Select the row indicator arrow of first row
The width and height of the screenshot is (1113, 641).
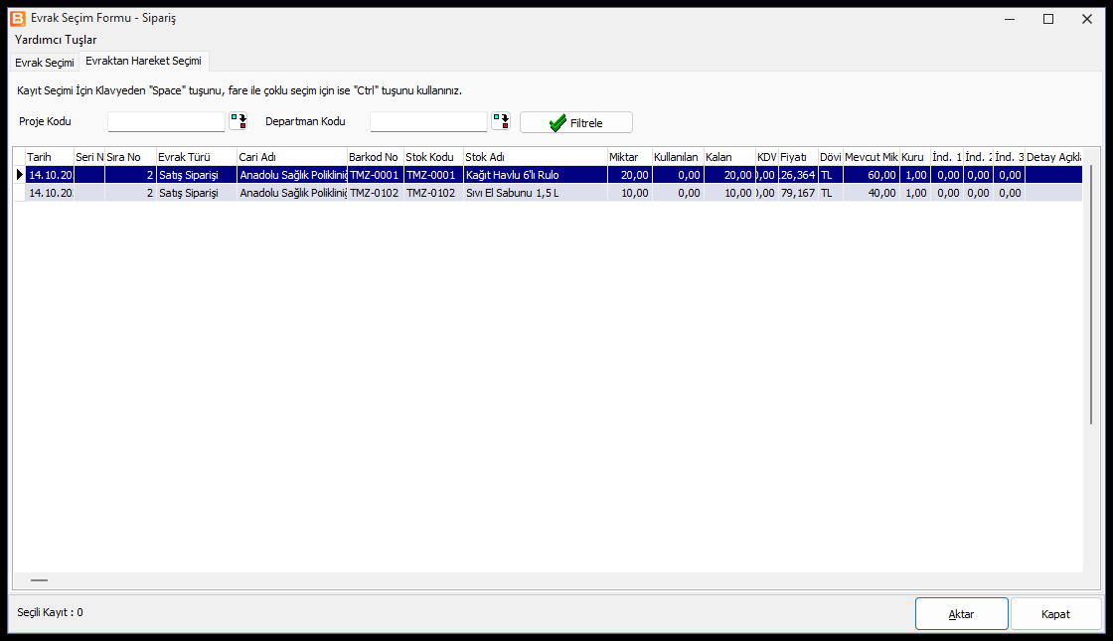click(x=19, y=175)
